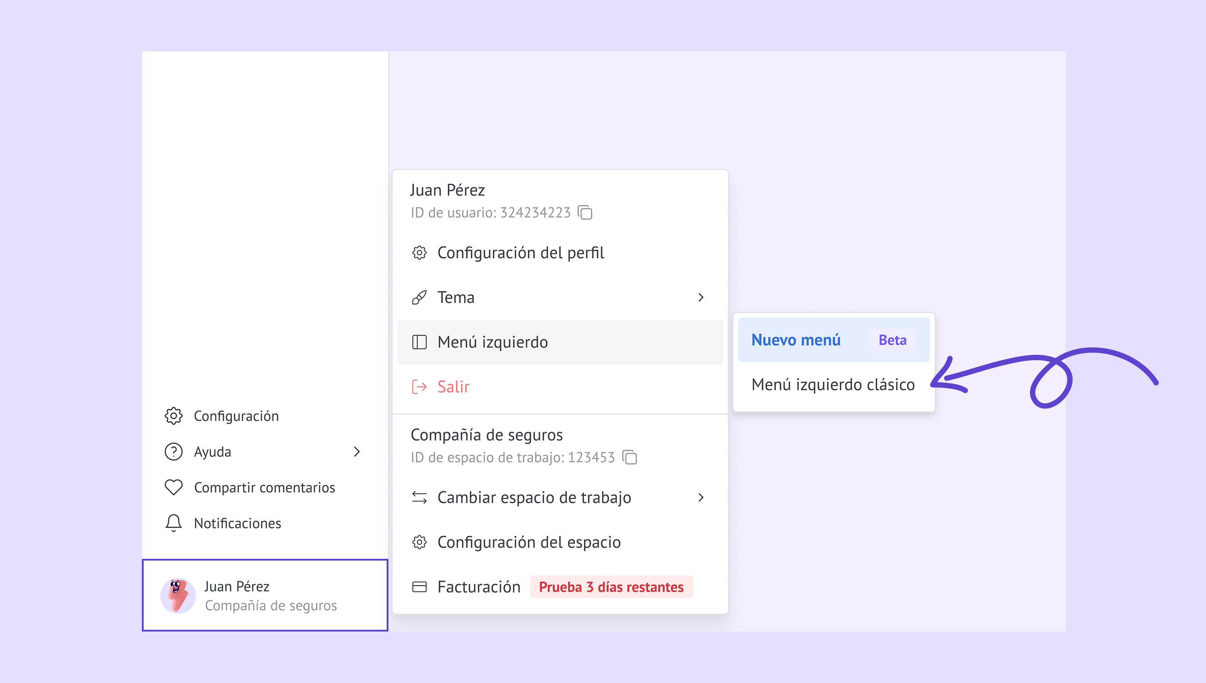Screen dimensions: 1206x683
Task: Click Juan Pérez avatar thumbnail
Action: (178, 595)
